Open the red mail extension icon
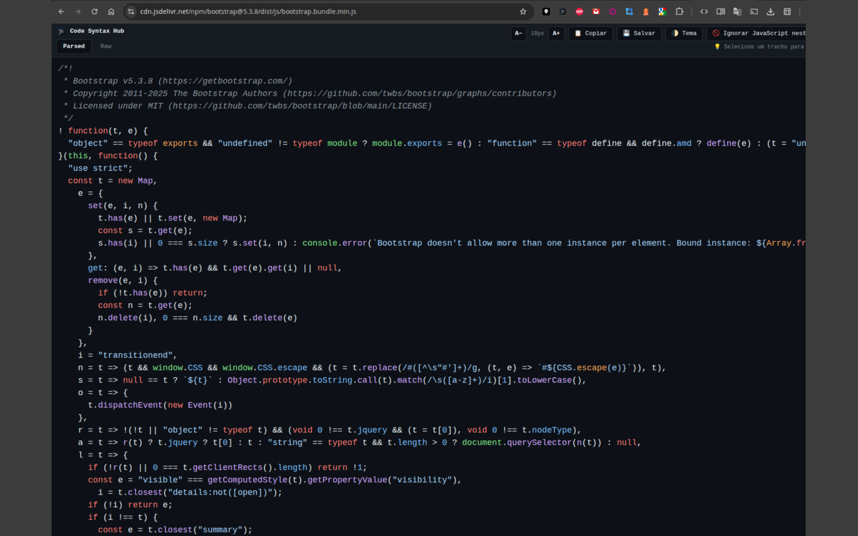858x536 pixels. click(x=596, y=11)
